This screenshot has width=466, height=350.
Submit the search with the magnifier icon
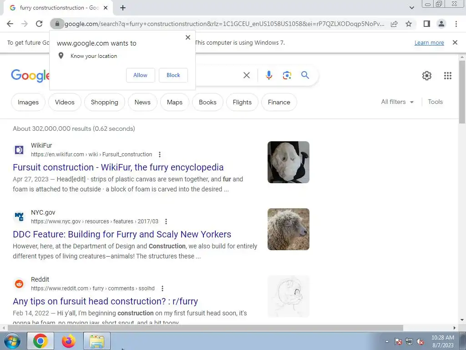coord(305,75)
